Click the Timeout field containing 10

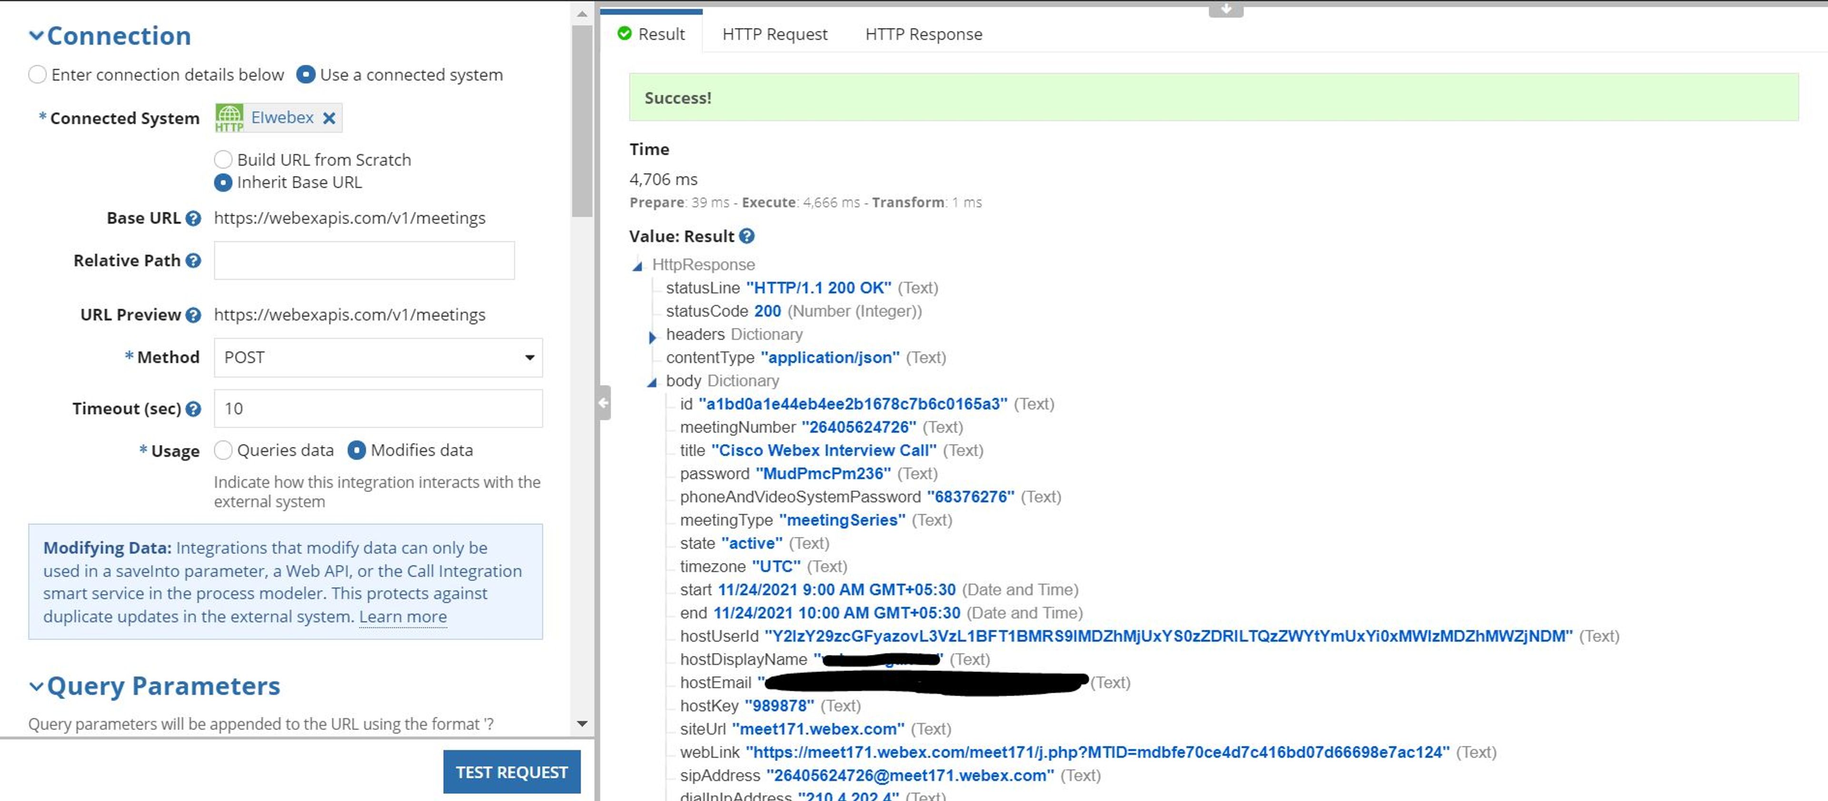tap(378, 409)
